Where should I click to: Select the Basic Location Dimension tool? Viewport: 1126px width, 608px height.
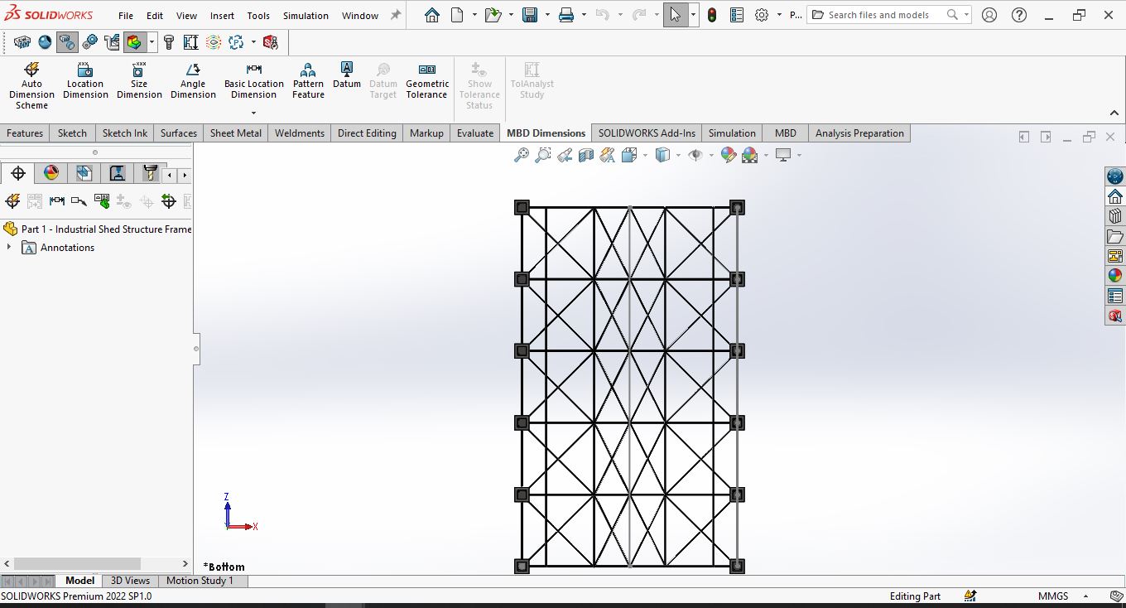point(254,80)
